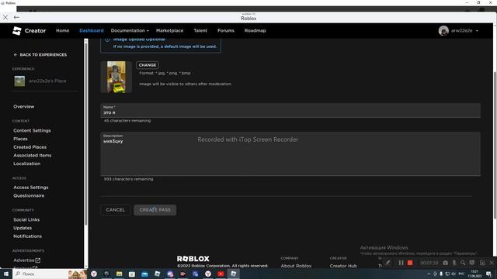The height and width of the screenshot is (279, 497).
Task: Open Notifications in the sidebar
Action: (x=28, y=236)
